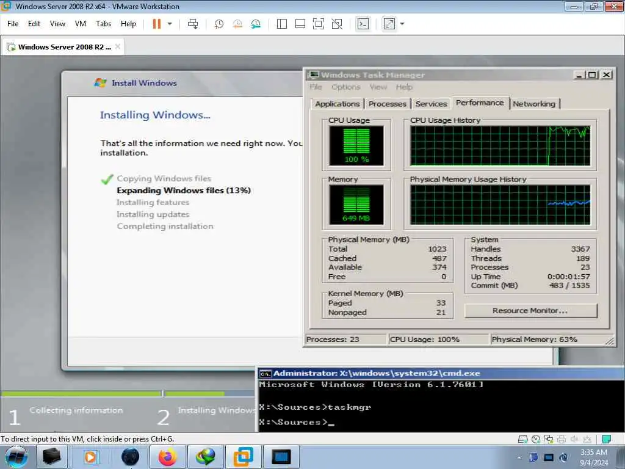Show hidden tray icons arrow
625x469 pixels.
[519, 457]
